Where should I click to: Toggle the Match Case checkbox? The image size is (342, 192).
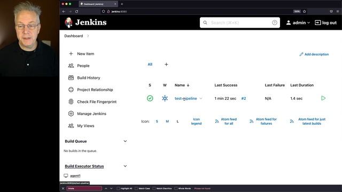[136, 188]
